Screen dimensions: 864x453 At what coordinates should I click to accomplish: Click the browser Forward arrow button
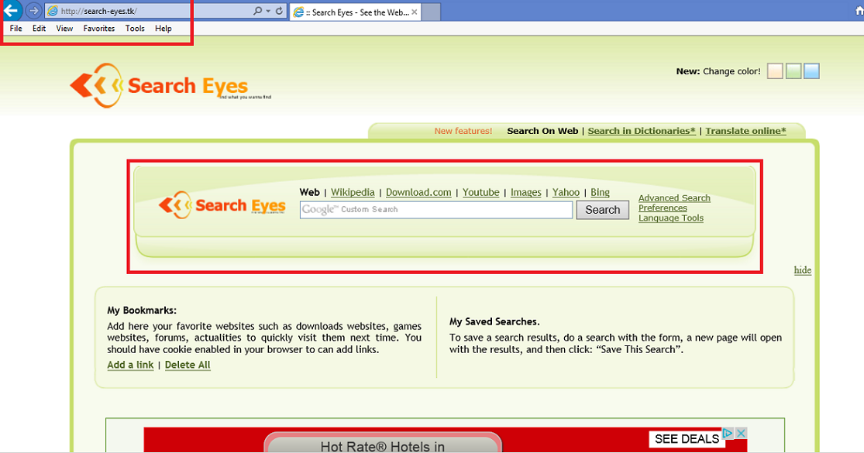(33, 11)
